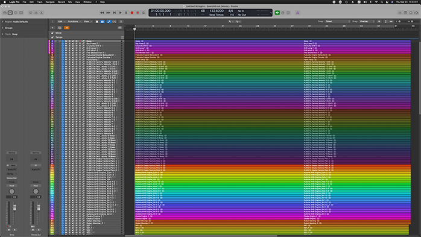Click the Fast Forward transport button
This screenshot has width=421, height=237.
pyautogui.click(x=108, y=13)
